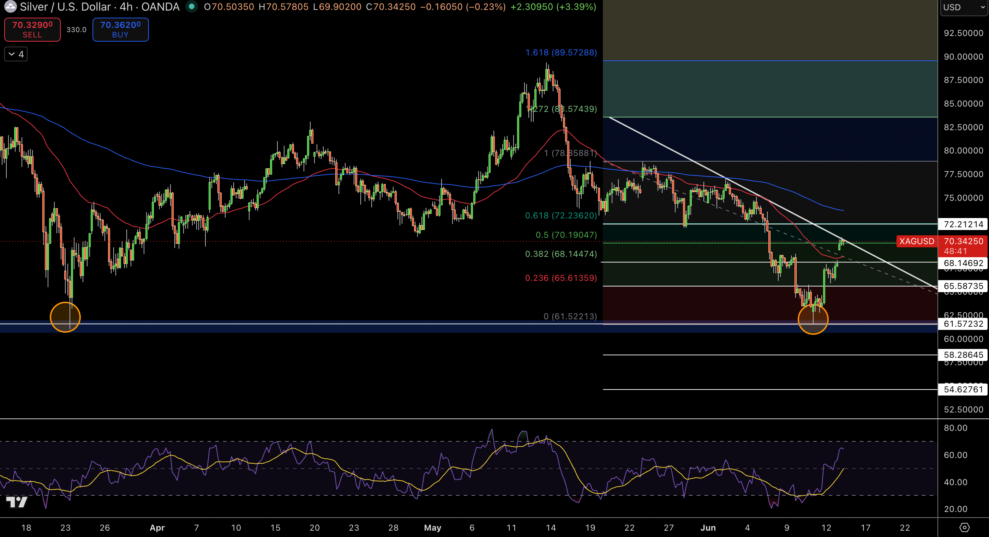The image size is (989, 537).
Task: Open the USD currency dropdown
Action: click(964, 7)
